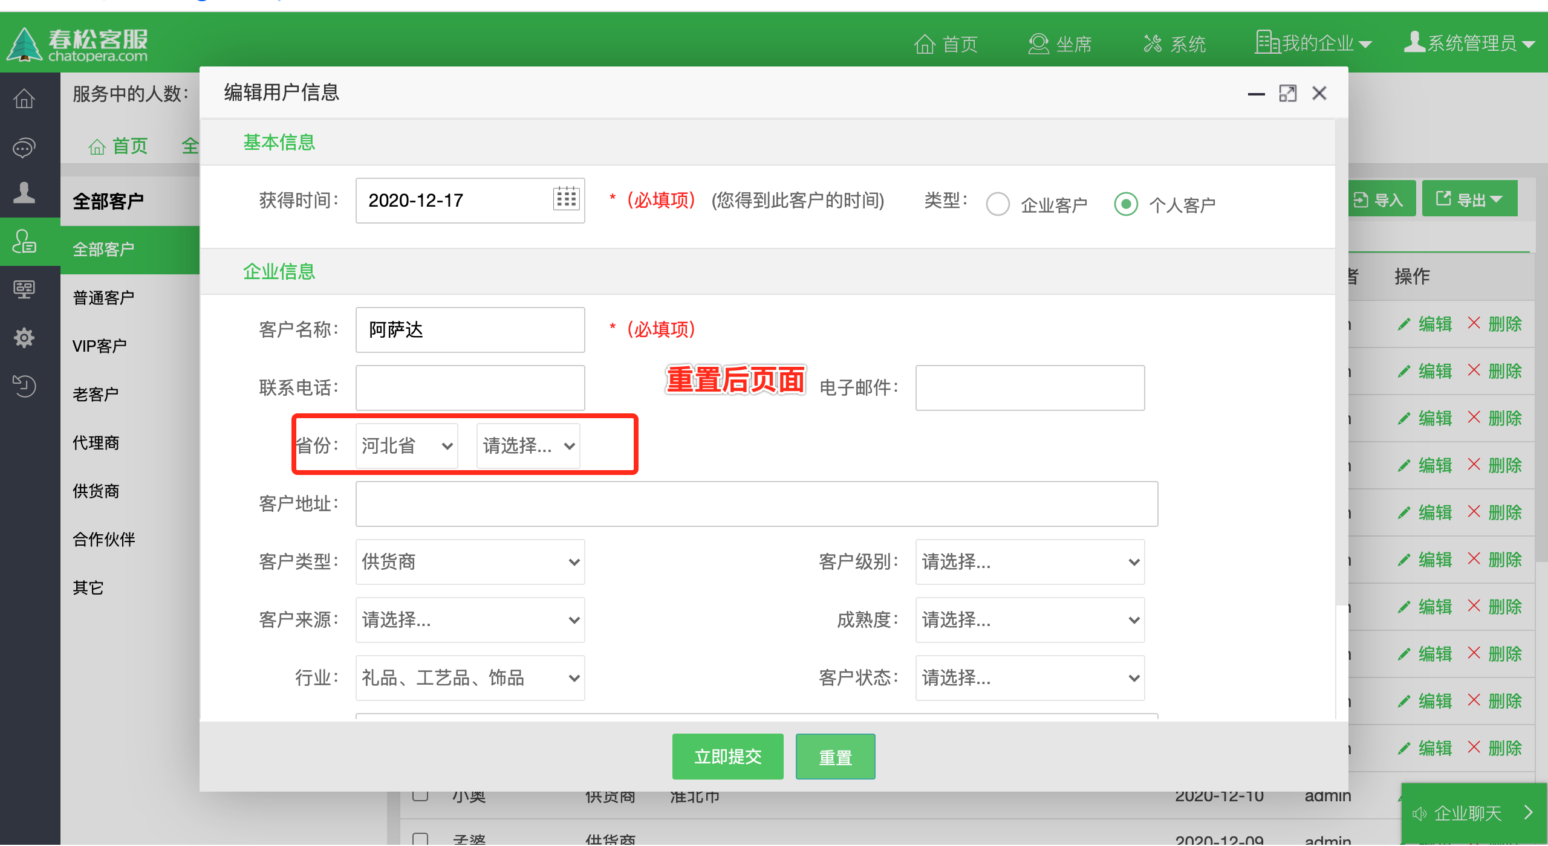Select 系统 from the top navigation
Screen dimensions: 1548x846
coord(1175,44)
